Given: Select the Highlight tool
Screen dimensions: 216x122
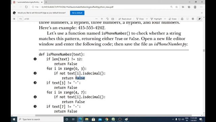Looking at the screenshot, I should tap(156, 19).
